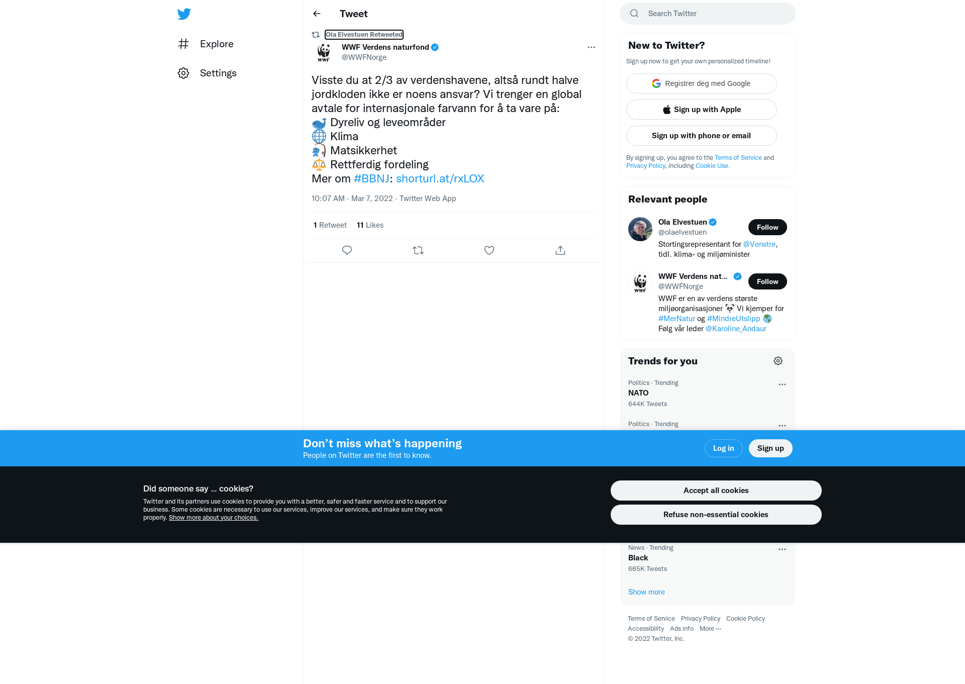Click the Twitter bird logo
965x684 pixels.
(x=184, y=14)
